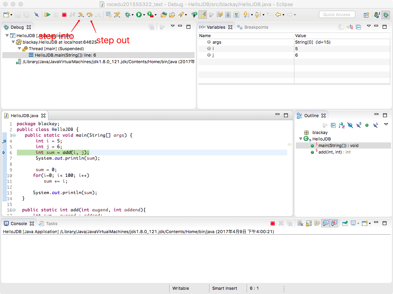Click the New file wizard icon
The image size is (393, 294).
coord(6,15)
